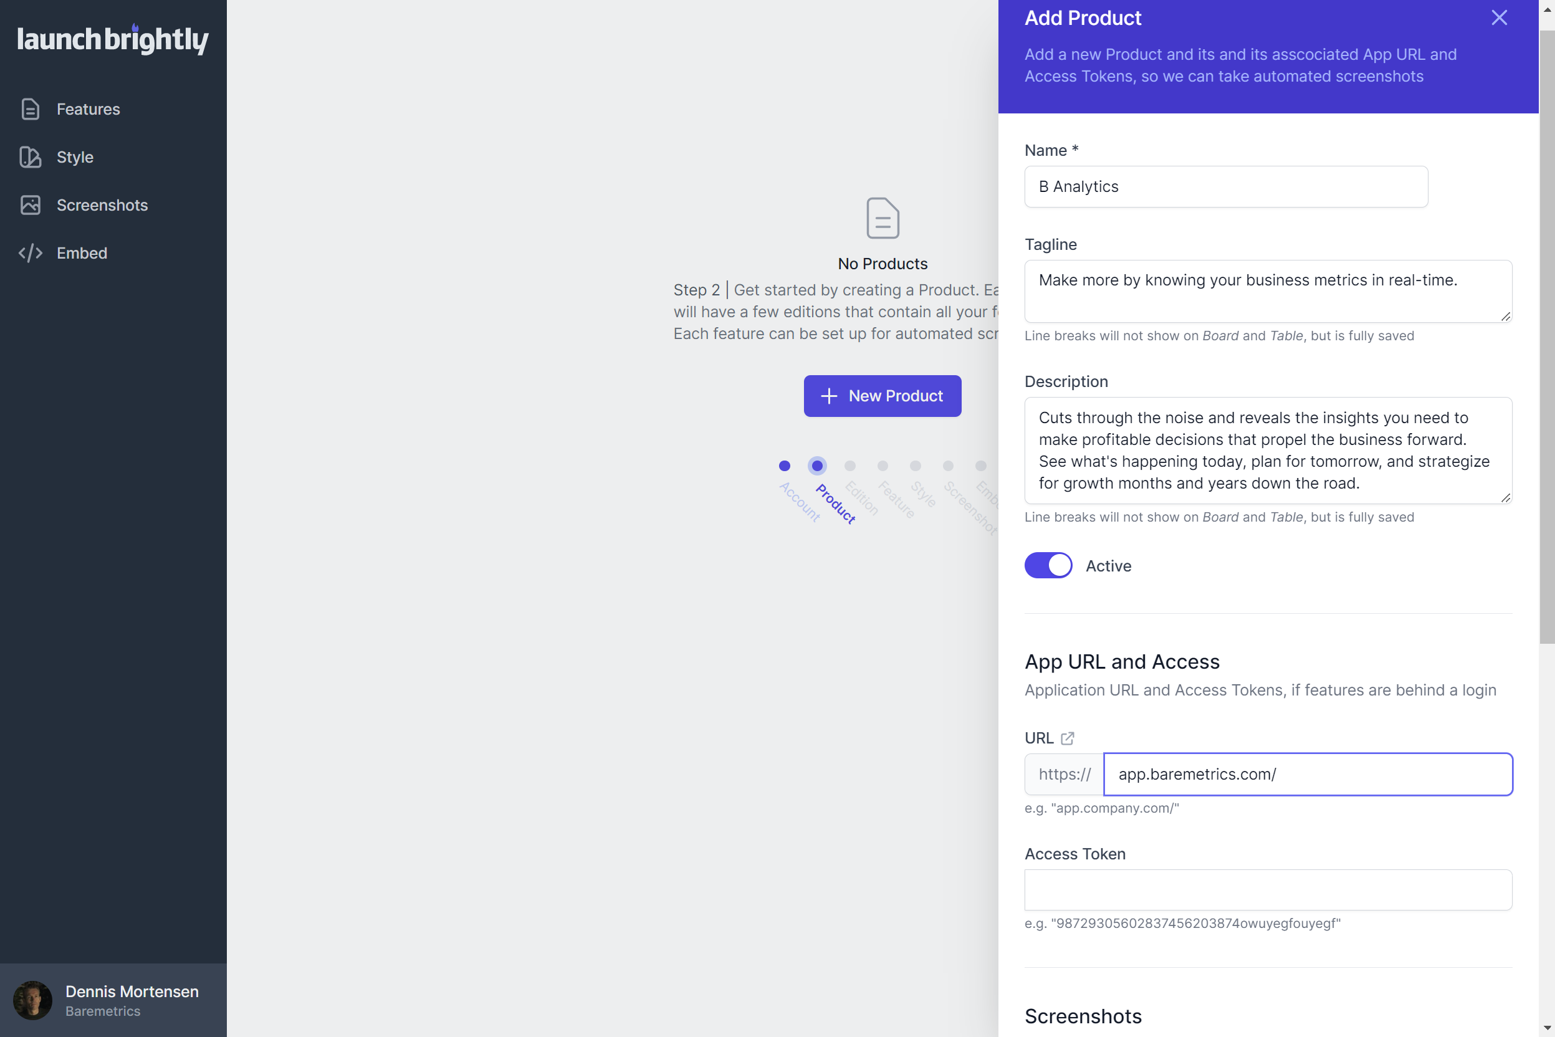
Task: Click the app URL input field
Action: coord(1308,775)
